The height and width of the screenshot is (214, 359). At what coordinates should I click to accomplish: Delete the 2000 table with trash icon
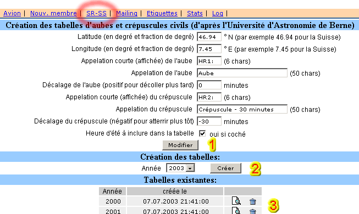(252, 202)
